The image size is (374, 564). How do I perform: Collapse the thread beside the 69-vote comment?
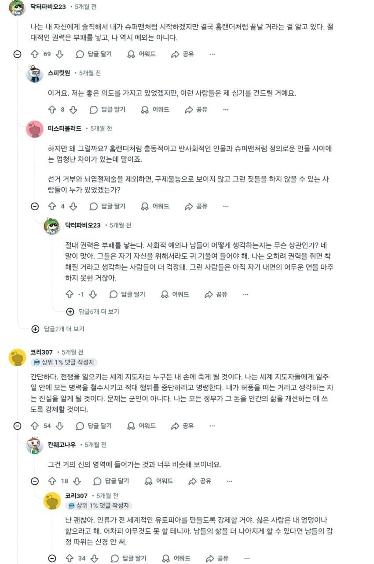17,54
